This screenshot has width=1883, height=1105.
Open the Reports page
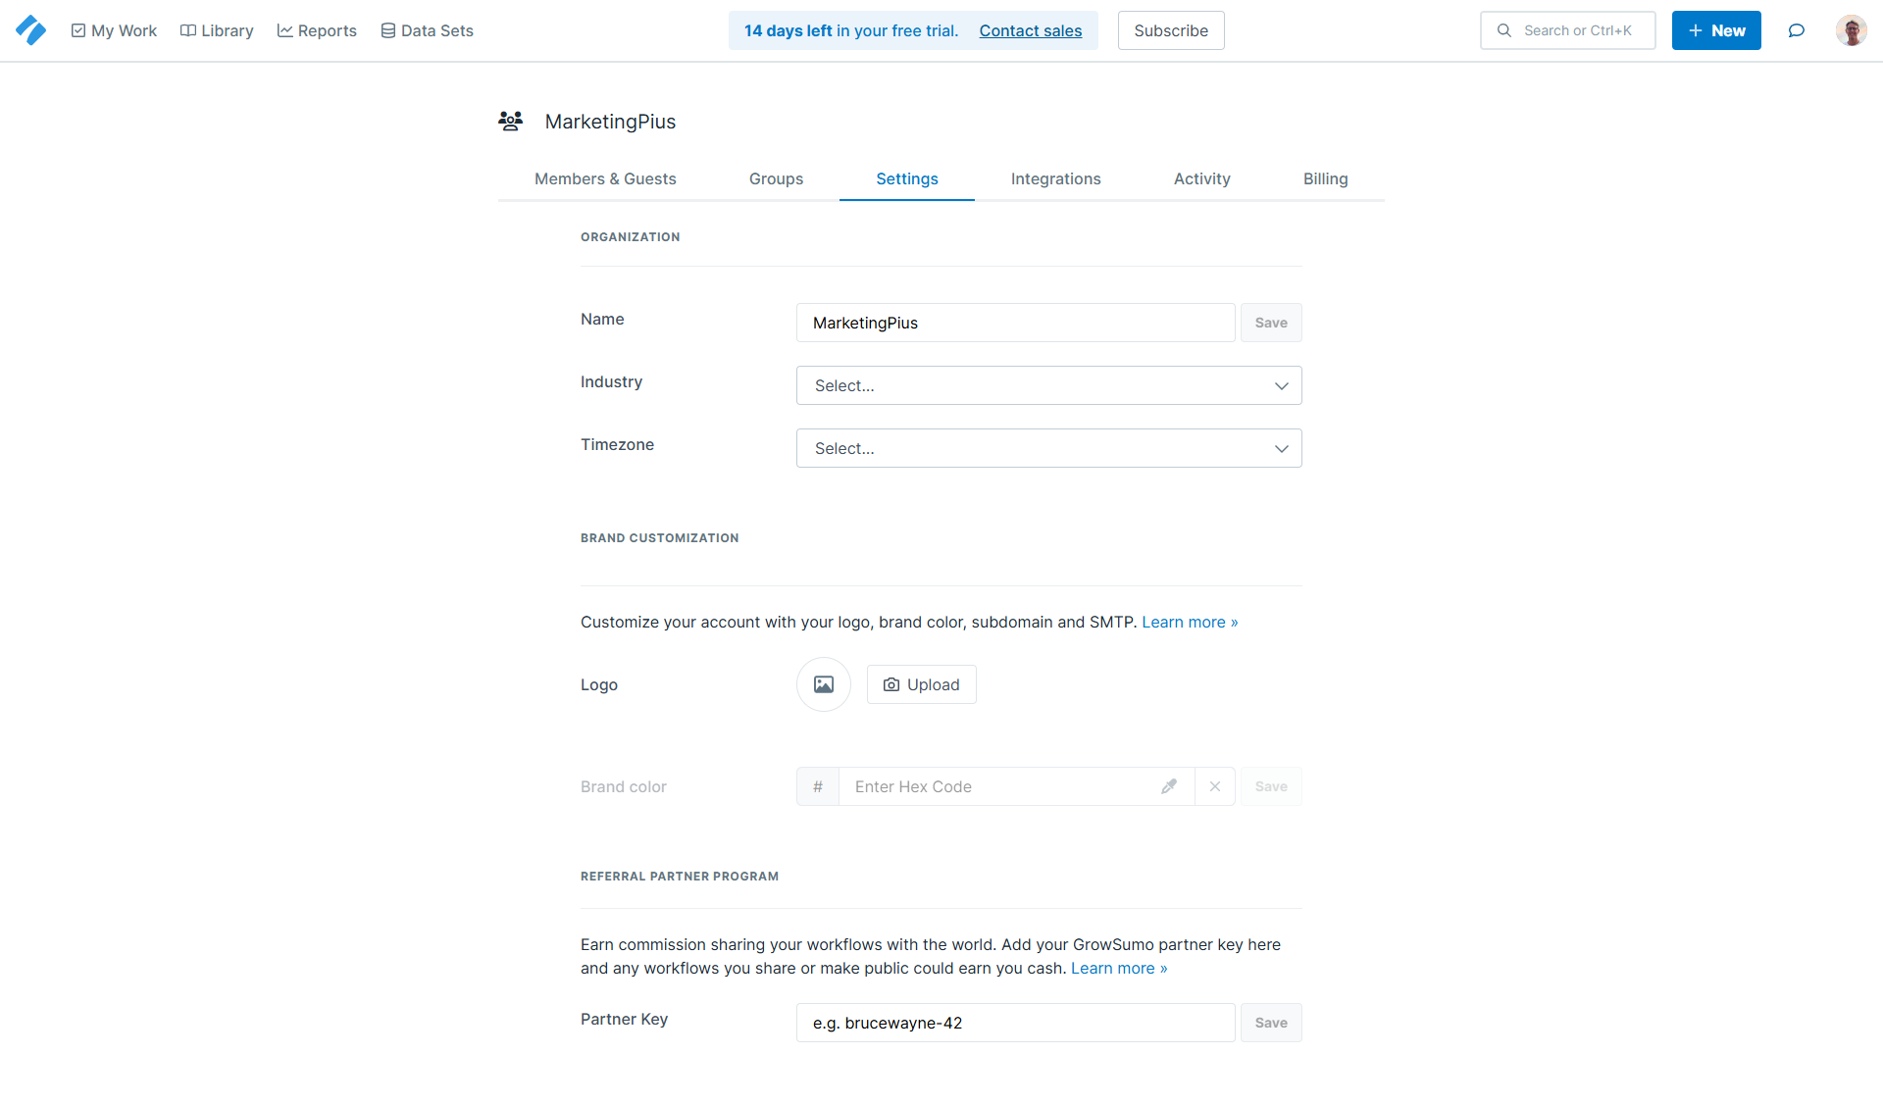[317, 30]
